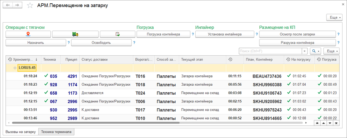Click the Погрузка column header in the table

click(327, 59)
